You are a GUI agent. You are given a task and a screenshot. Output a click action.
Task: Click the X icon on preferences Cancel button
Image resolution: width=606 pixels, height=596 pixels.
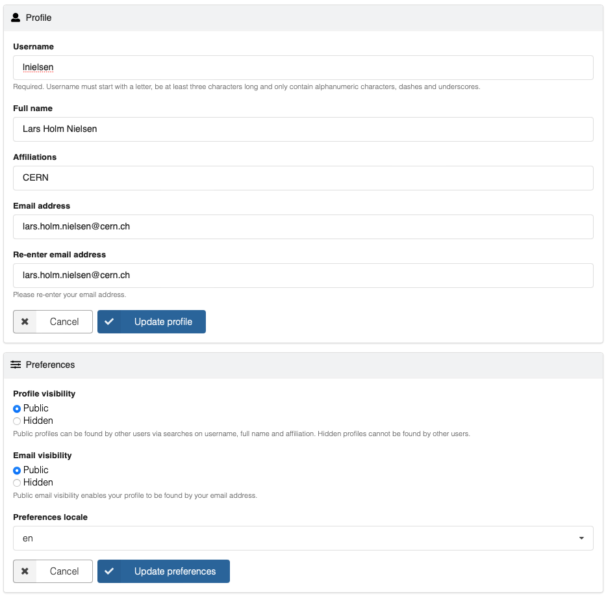[x=25, y=571]
